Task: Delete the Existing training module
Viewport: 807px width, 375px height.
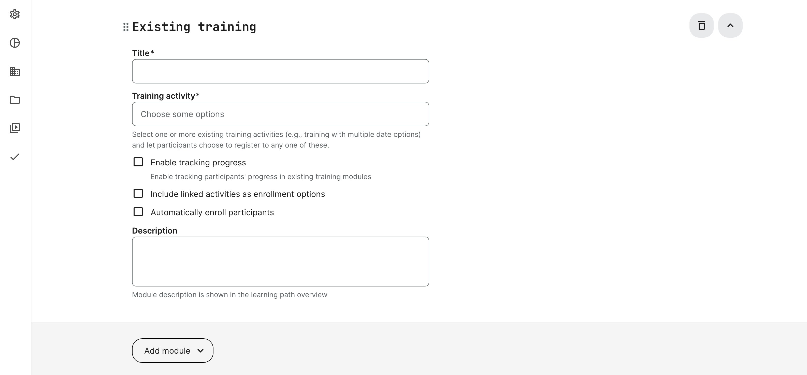Action: click(701, 25)
